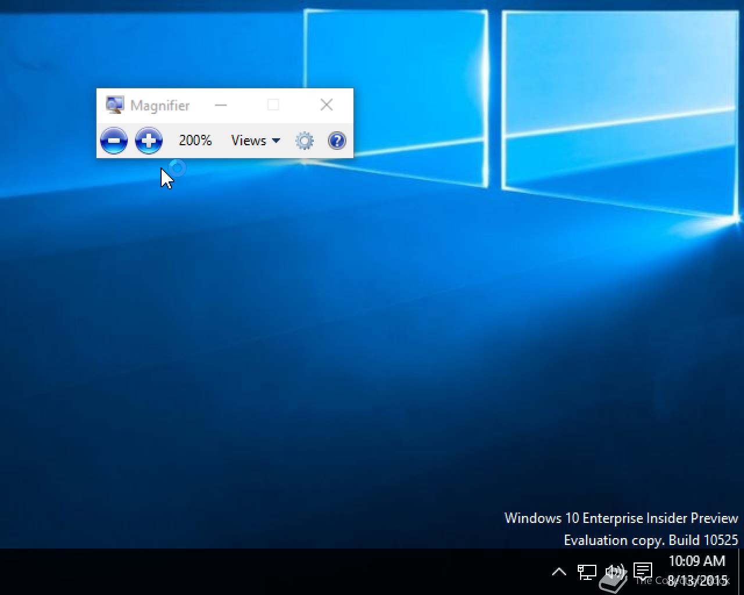Close the Magnifier window
Viewport: 744px width, 595px height.
point(327,105)
